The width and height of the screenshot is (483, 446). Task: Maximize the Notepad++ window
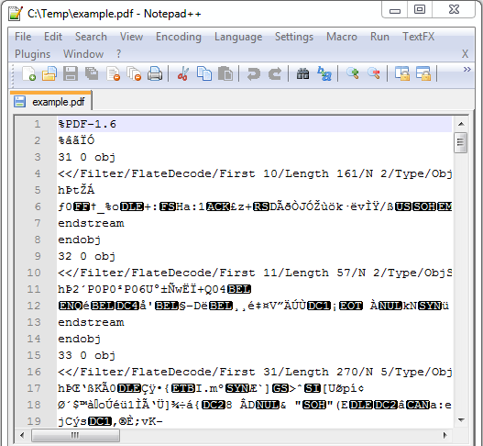(420, 9)
